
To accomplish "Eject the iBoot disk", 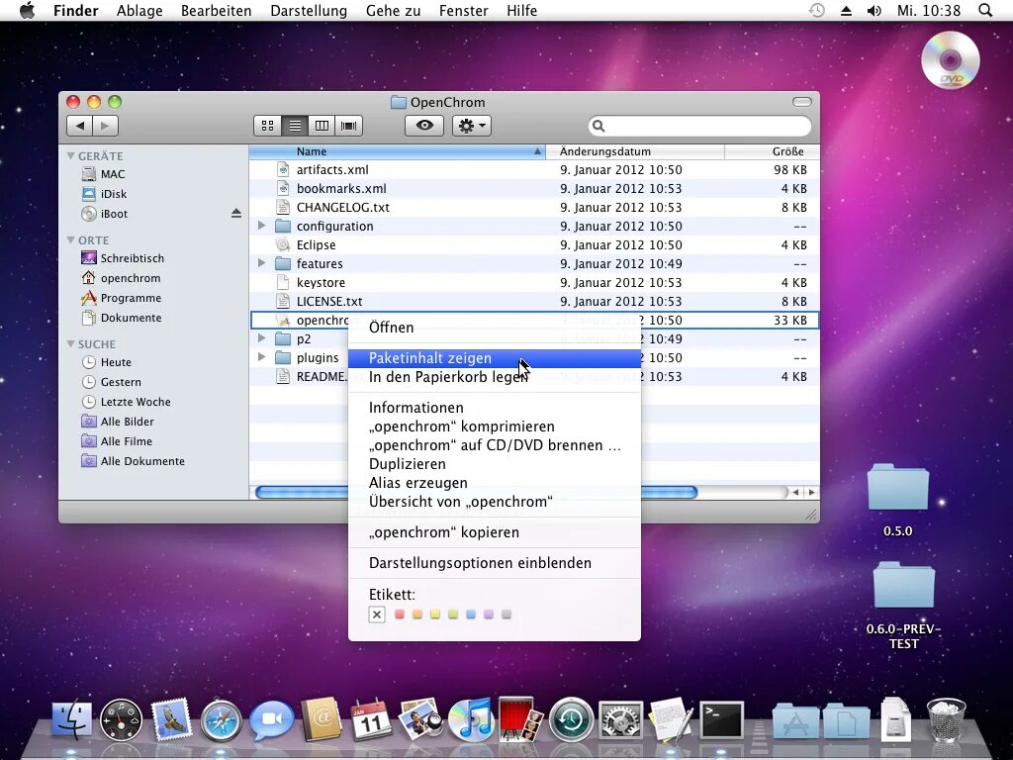I will pos(236,214).
